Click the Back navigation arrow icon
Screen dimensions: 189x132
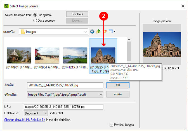click(x=92, y=32)
